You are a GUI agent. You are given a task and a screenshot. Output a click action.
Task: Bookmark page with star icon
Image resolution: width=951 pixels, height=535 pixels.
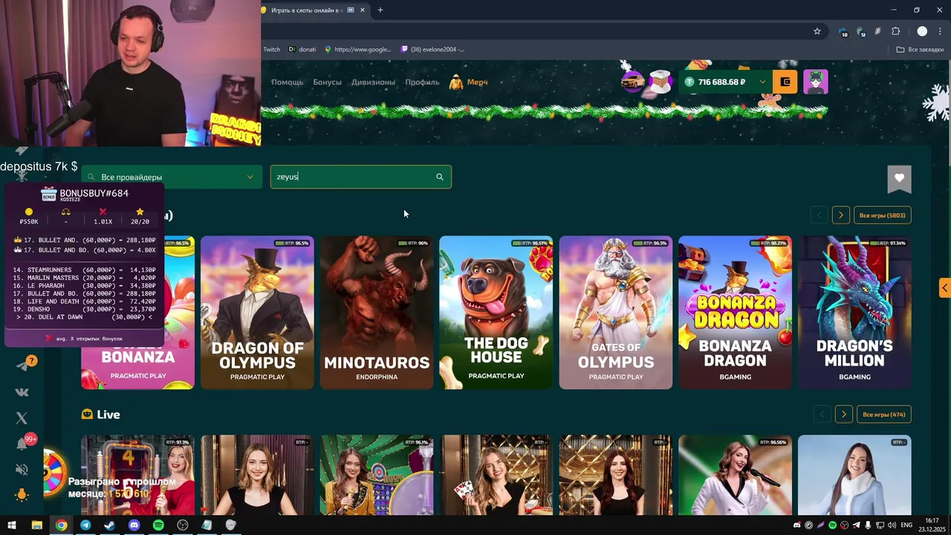pyautogui.click(x=817, y=31)
